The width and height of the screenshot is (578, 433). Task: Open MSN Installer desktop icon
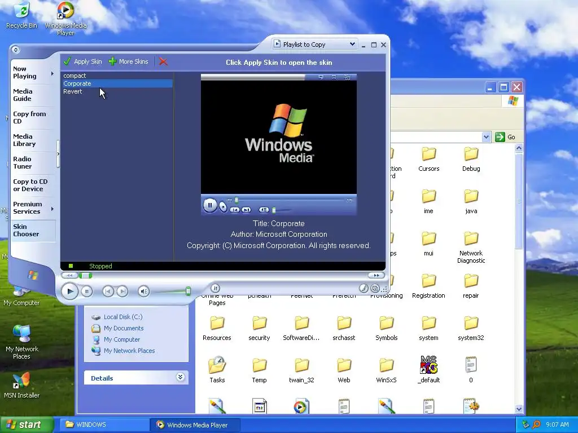coord(21,386)
